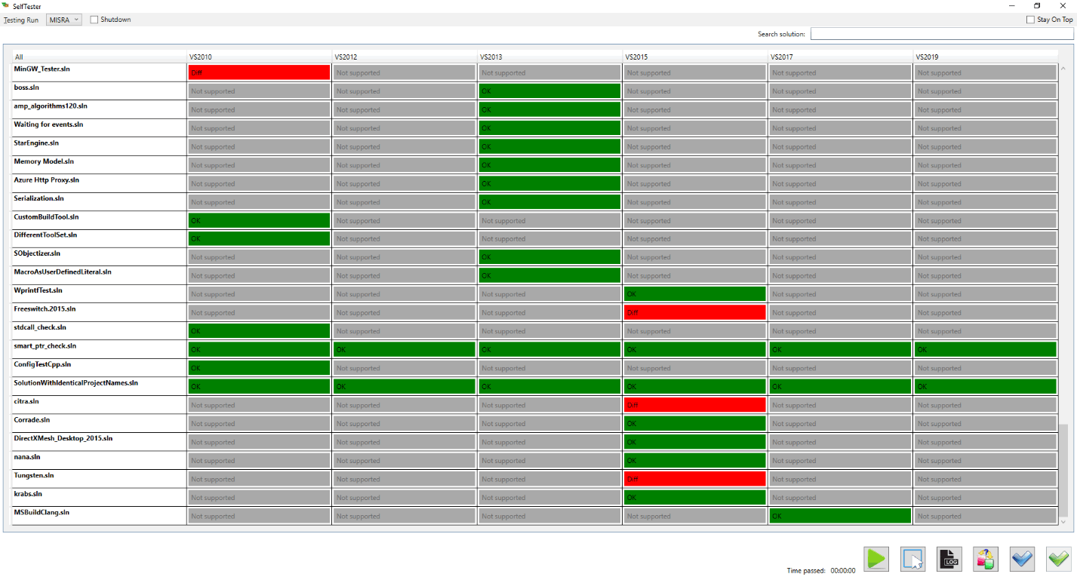Click the blue checkmark button
Image resolution: width=1077 pixels, height=583 pixels.
click(1022, 559)
